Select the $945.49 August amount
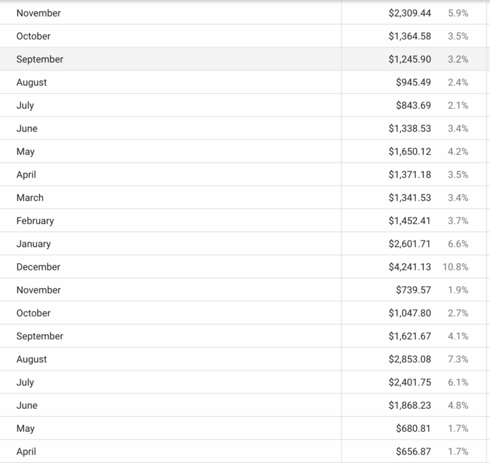Image resolution: width=490 pixels, height=463 pixels. tap(413, 82)
